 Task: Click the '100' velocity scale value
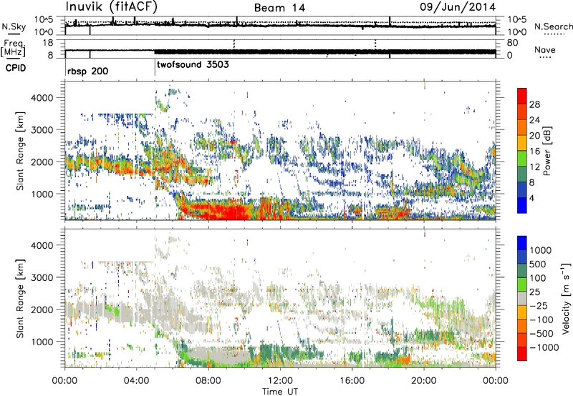coord(538,278)
